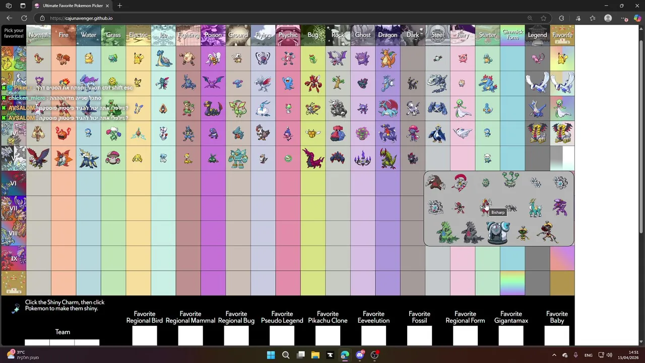Click Lapras in the Ice column
645x363 pixels.
point(163,58)
